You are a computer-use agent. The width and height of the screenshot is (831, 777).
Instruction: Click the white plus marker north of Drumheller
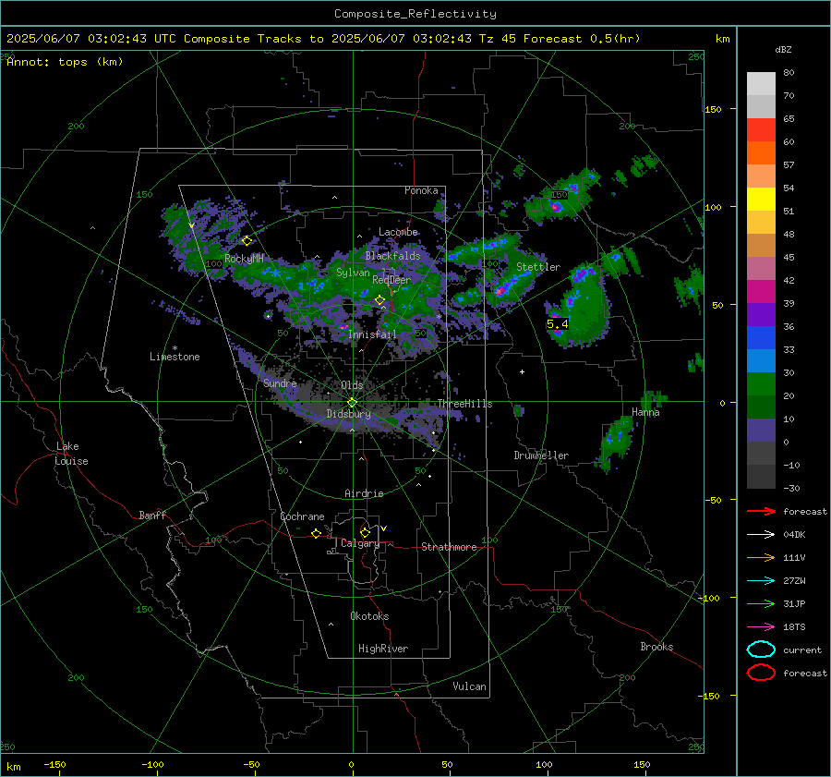[x=522, y=371]
